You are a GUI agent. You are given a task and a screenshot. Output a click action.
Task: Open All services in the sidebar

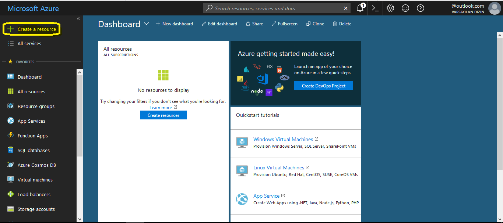click(x=29, y=43)
